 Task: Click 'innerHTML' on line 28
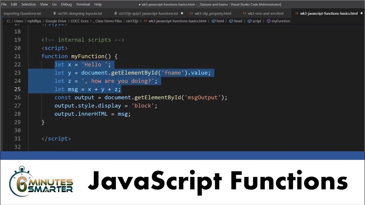coord(93,114)
